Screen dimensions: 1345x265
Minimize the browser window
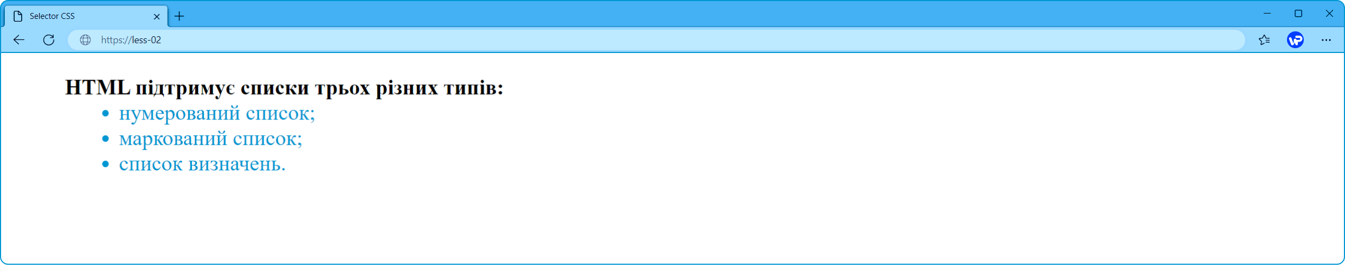click(x=1267, y=14)
